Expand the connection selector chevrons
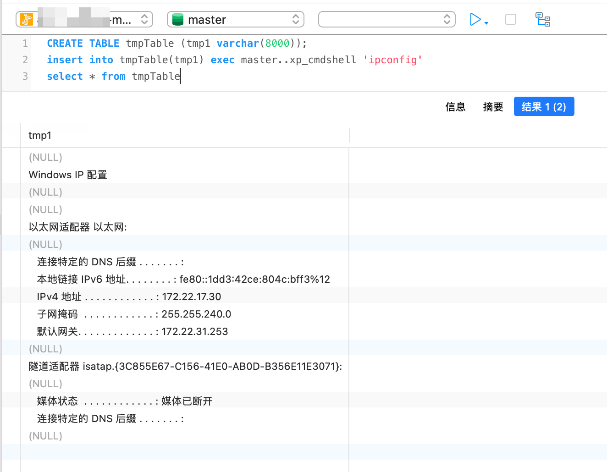Screen dimensions: 607x472 click(144, 19)
